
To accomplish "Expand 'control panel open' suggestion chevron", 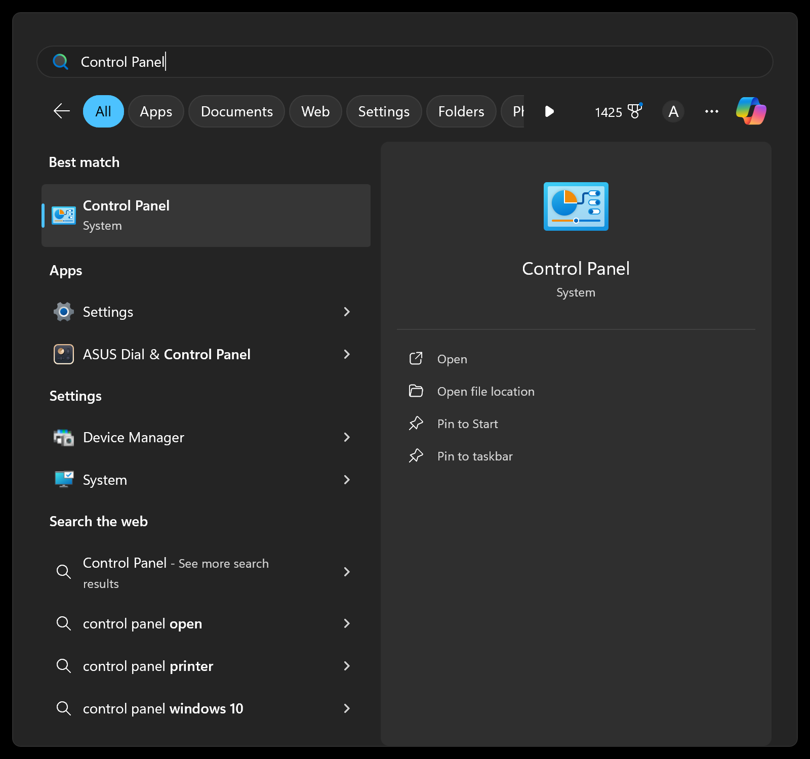I will coord(347,623).
